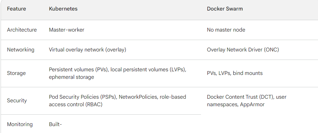Click Overlay Network Driver (ONC) cell
The image size is (318, 133).
pyautogui.click(x=243, y=50)
